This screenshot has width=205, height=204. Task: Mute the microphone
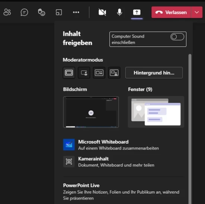tap(120, 12)
